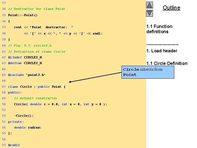Click the down arrow navigation button
This screenshot has height=148, width=197.
pos(149,13)
